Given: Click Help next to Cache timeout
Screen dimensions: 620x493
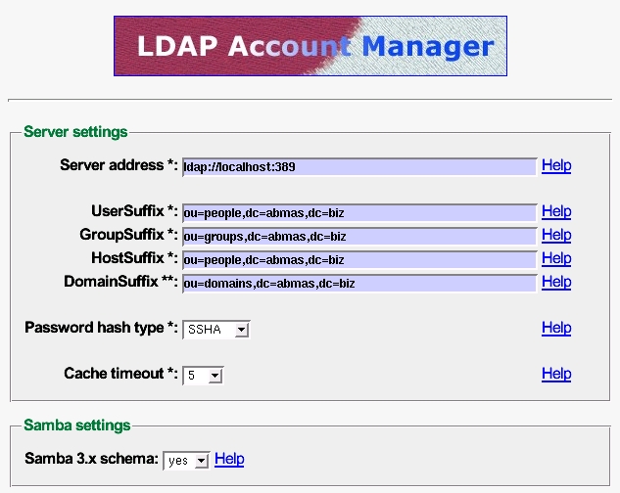Looking at the screenshot, I should (555, 374).
